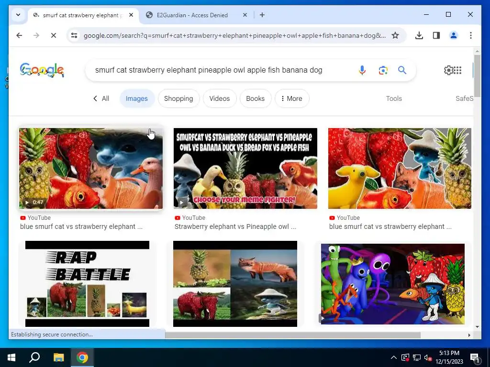Click the scroll down arrow of vertical scrollbar
Viewport: 490px width, 367px height.
(x=477, y=327)
